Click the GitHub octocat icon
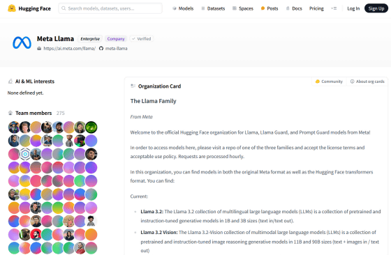This screenshot has width=391, height=255. (101, 49)
